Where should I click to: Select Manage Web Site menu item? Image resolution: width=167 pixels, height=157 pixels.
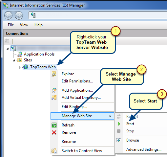82,116
